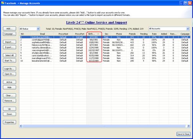Click the birth date 11/7/1988 cell
This screenshot has height=139, width=193.
(94, 58)
